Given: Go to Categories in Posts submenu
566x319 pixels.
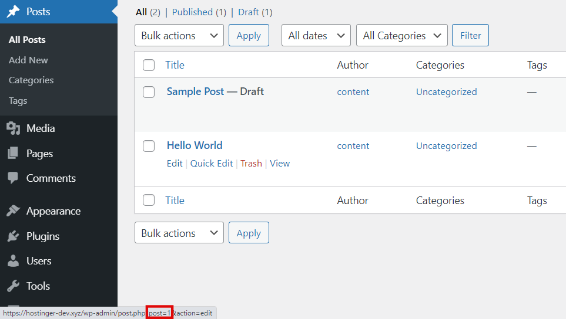Looking at the screenshot, I should coord(31,80).
